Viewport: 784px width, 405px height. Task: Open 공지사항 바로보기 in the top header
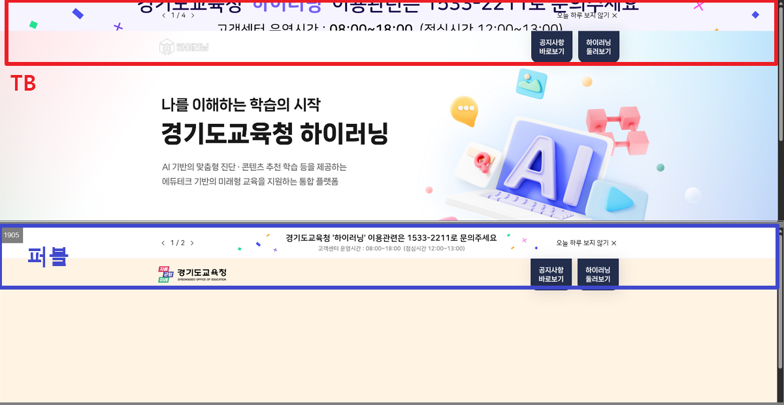551,47
